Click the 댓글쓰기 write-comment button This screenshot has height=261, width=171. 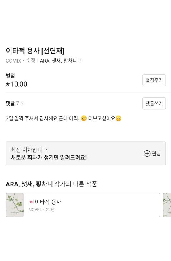pos(154,103)
